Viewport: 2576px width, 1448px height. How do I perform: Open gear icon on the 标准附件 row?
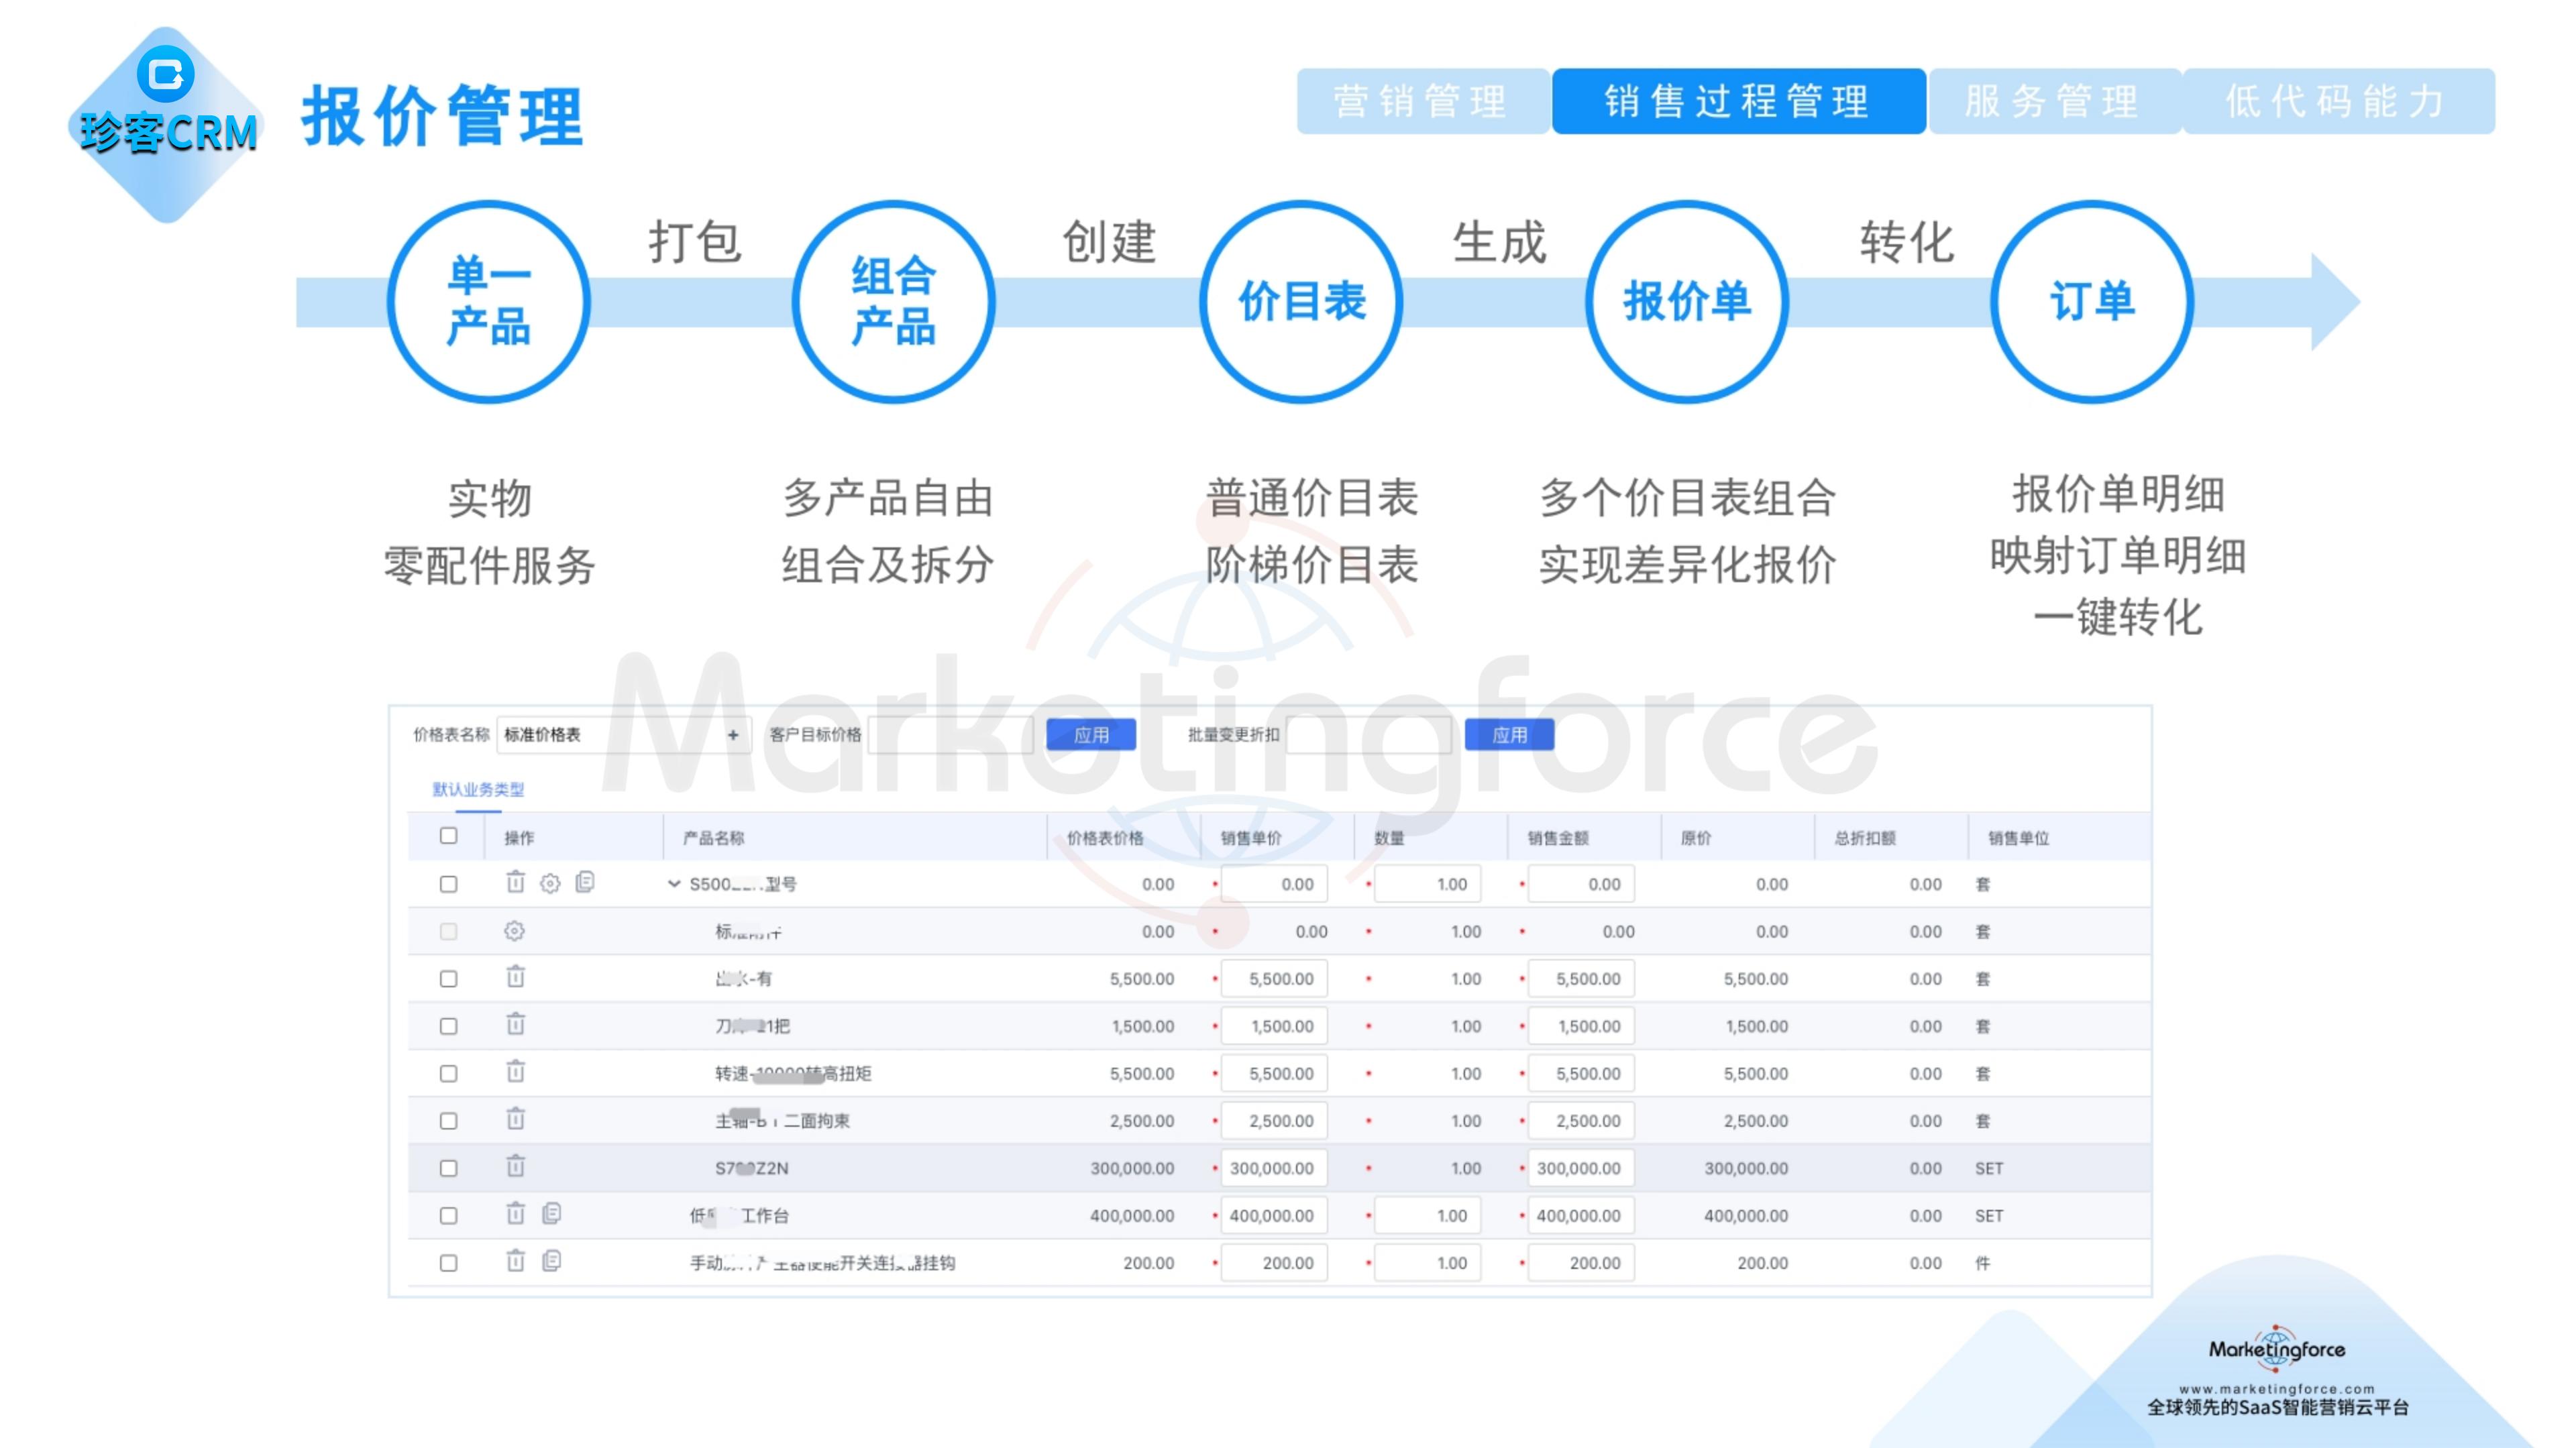[x=513, y=931]
